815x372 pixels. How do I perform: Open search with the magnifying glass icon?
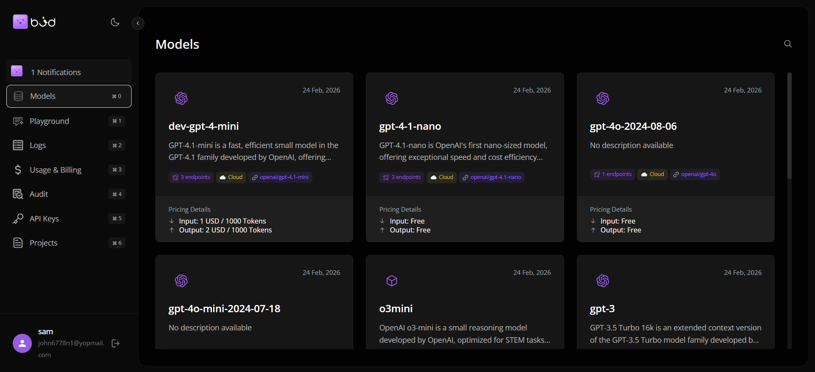coord(788,44)
